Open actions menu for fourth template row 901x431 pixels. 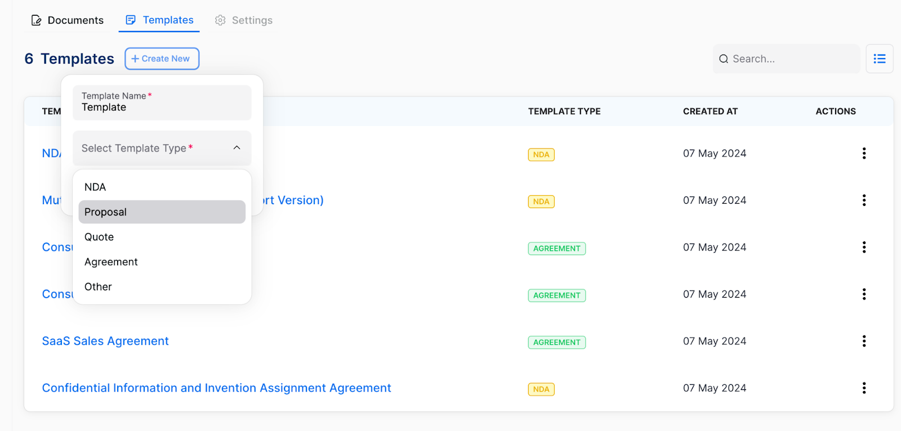coord(864,294)
